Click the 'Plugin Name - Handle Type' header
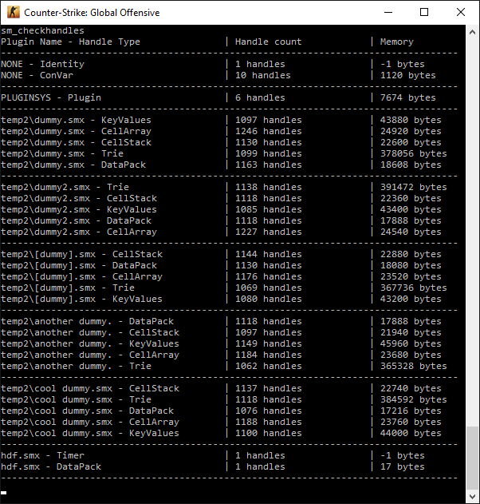The image size is (480, 504). pos(70,42)
